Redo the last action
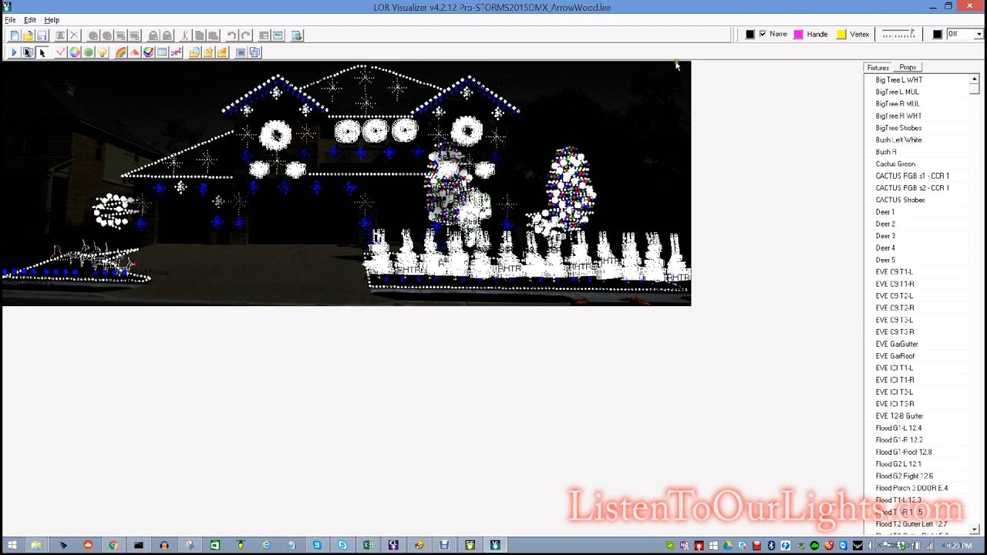Viewport: 987px width, 555px height. [245, 35]
